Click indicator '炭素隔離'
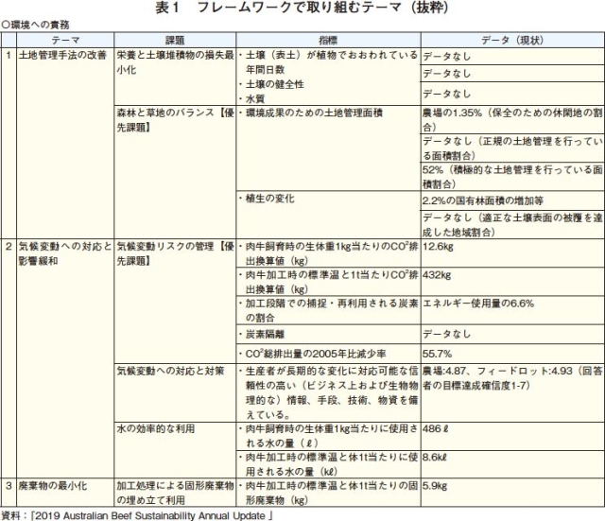Screen dimensions: 605x521 coord(265,334)
